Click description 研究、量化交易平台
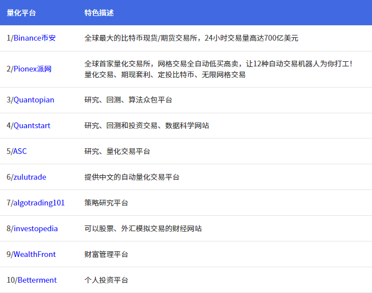This screenshot has width=372, height=293. [x=117, y=151]
